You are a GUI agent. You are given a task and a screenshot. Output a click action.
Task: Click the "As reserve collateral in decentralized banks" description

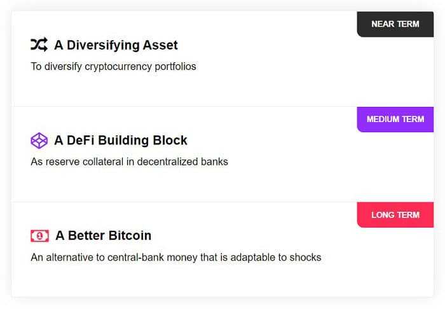(129, 161)
